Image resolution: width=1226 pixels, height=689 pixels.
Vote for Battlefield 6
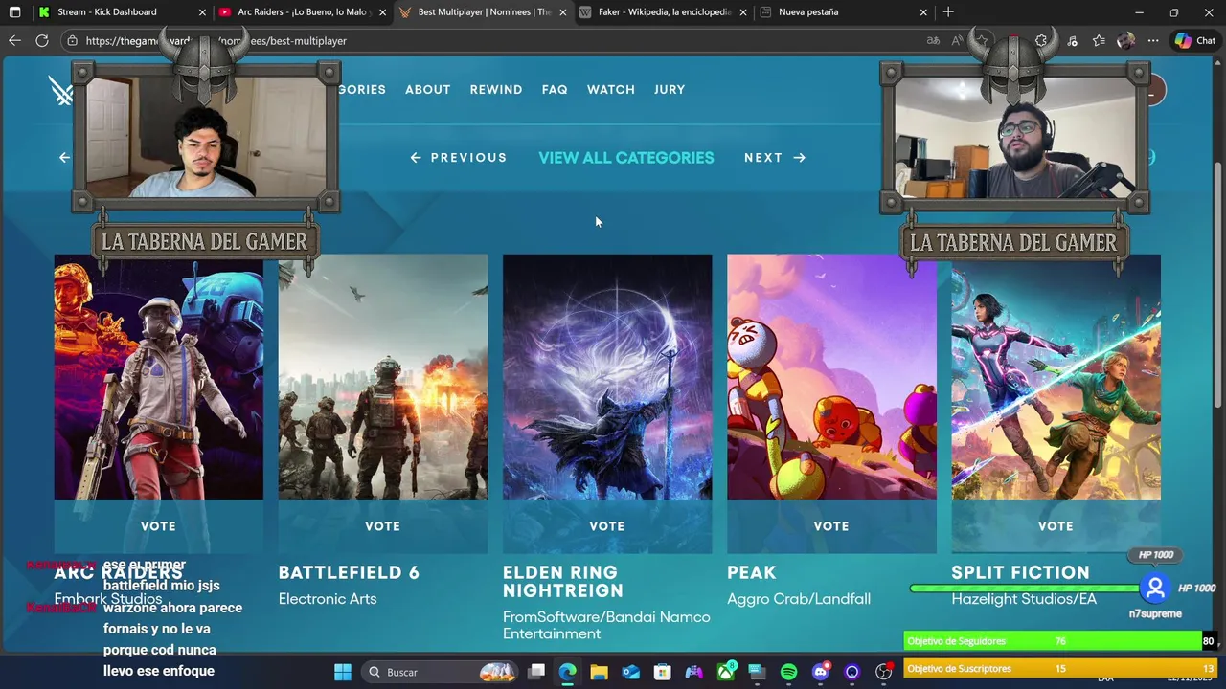[x=383, y=526]
